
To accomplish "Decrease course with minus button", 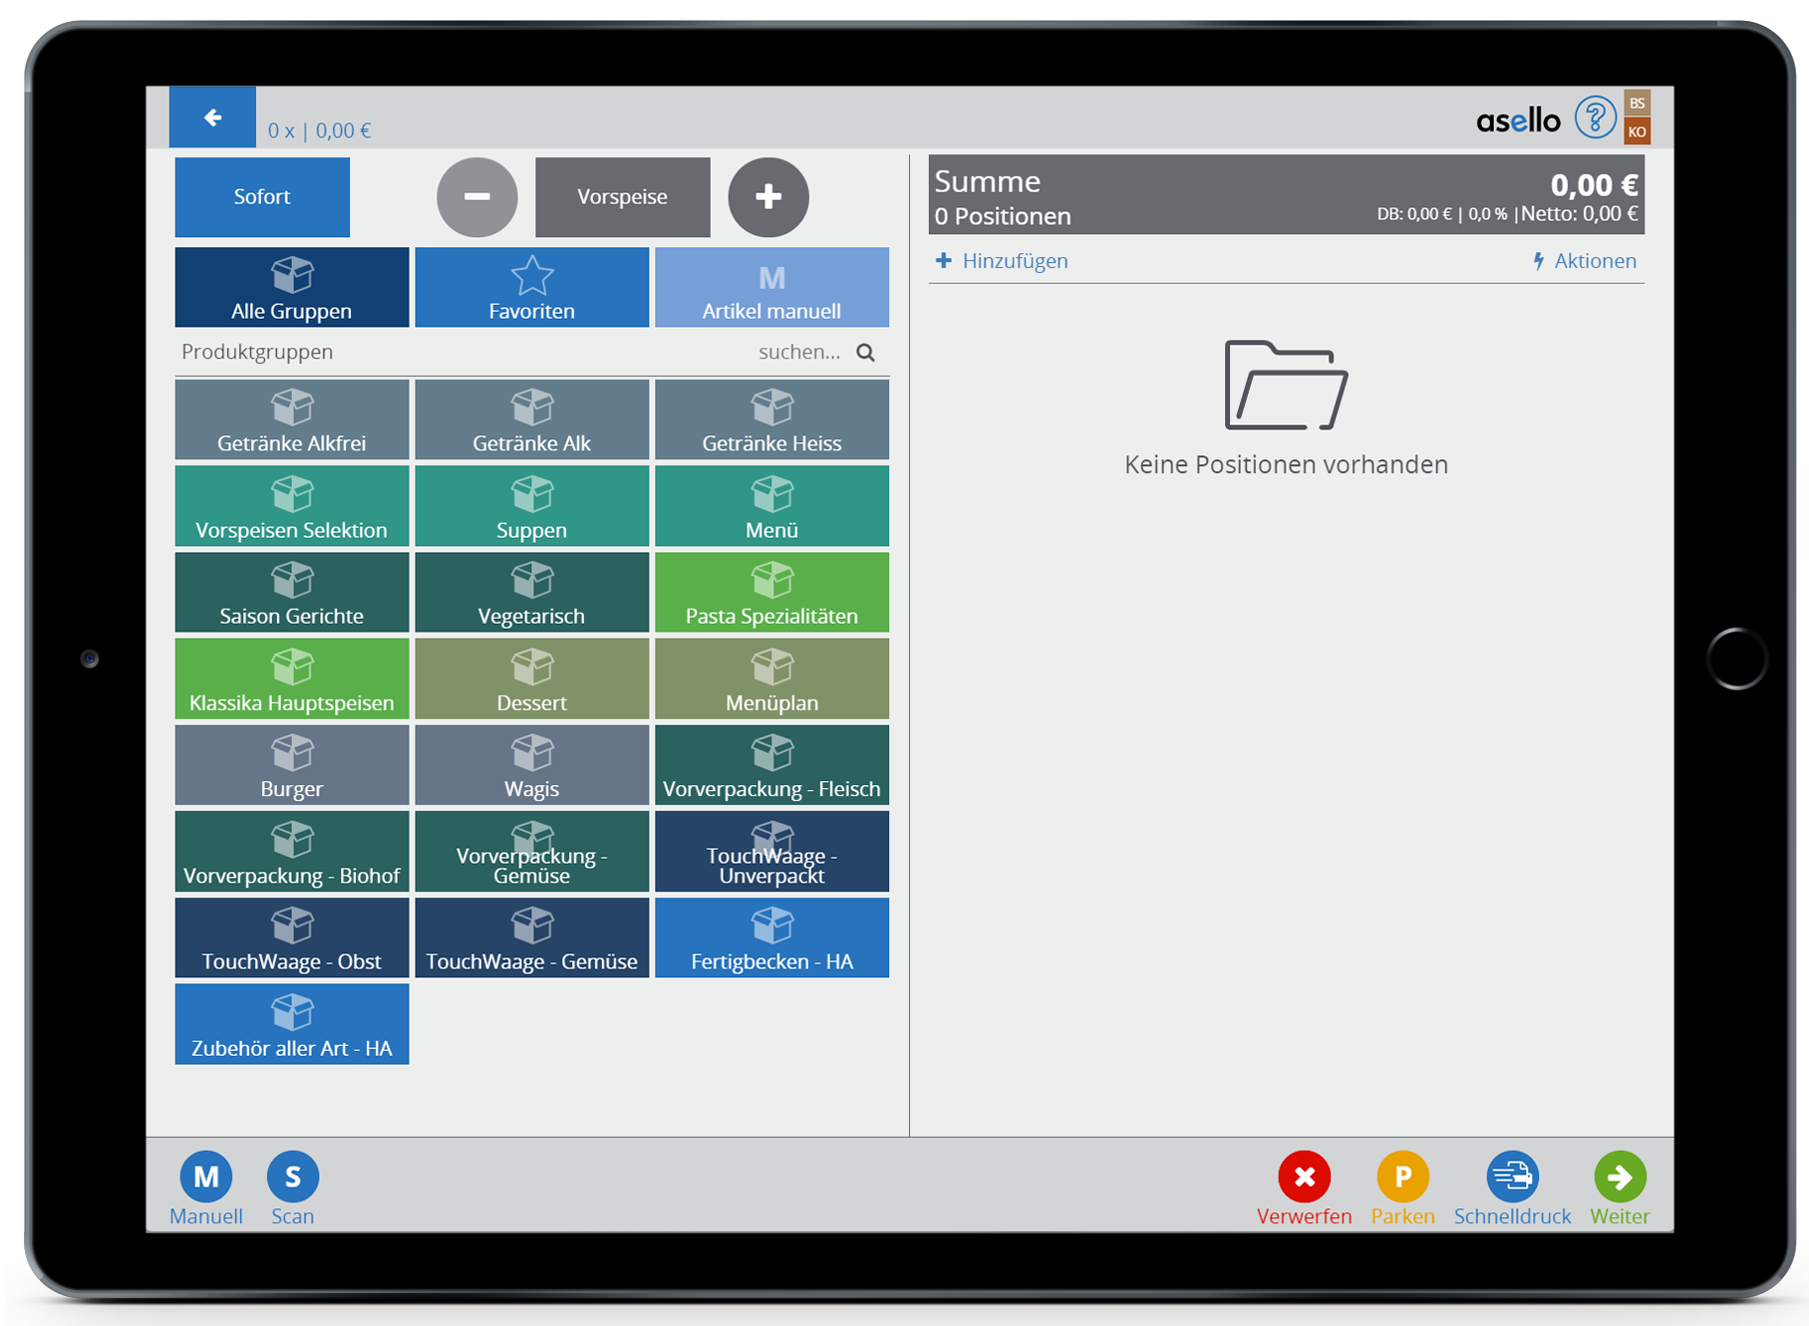I will coord(476,197).
